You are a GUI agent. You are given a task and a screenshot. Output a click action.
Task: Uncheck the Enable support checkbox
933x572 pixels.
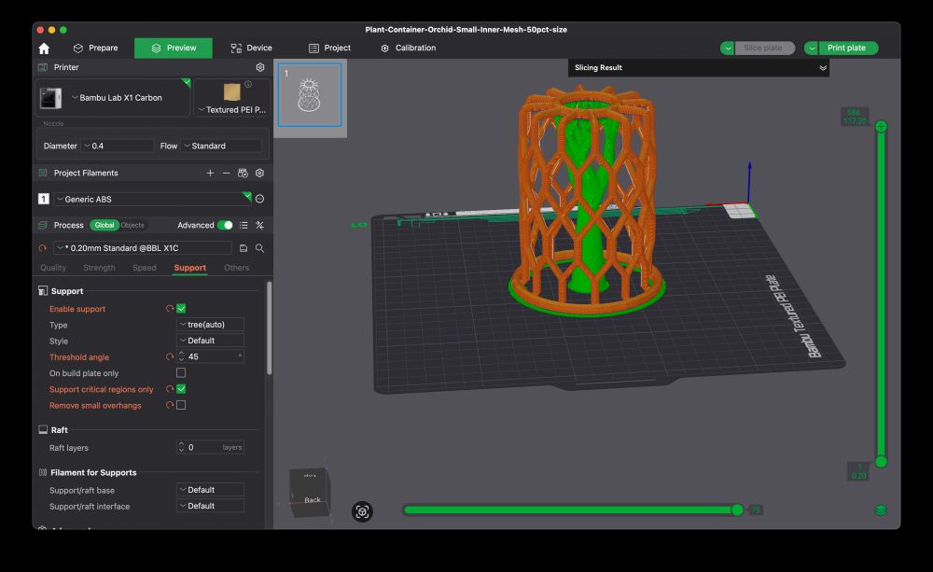coord(181,309)
